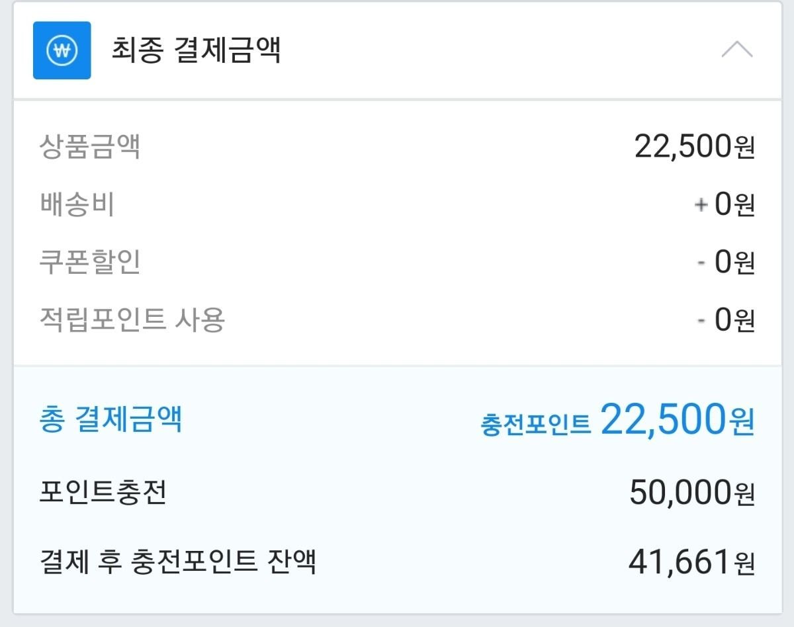
Task: Select the 배송비 label
Action: coord(77,205)
